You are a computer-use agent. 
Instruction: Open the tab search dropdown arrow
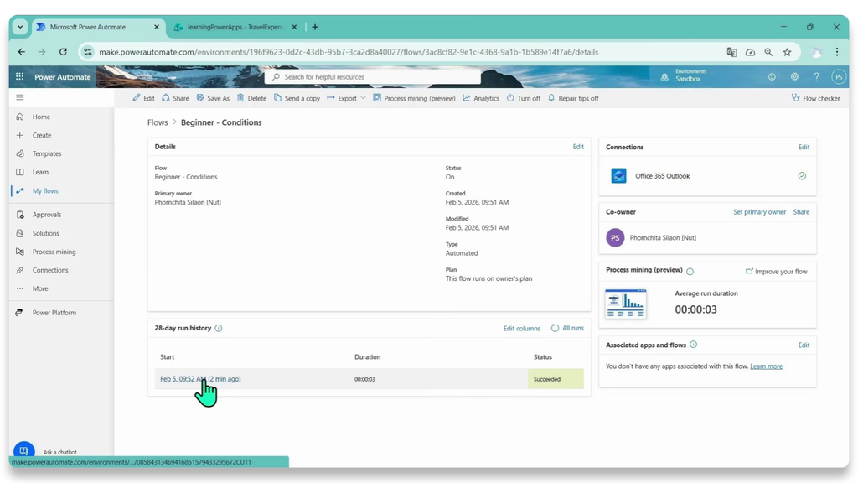(x=20, y=27)
